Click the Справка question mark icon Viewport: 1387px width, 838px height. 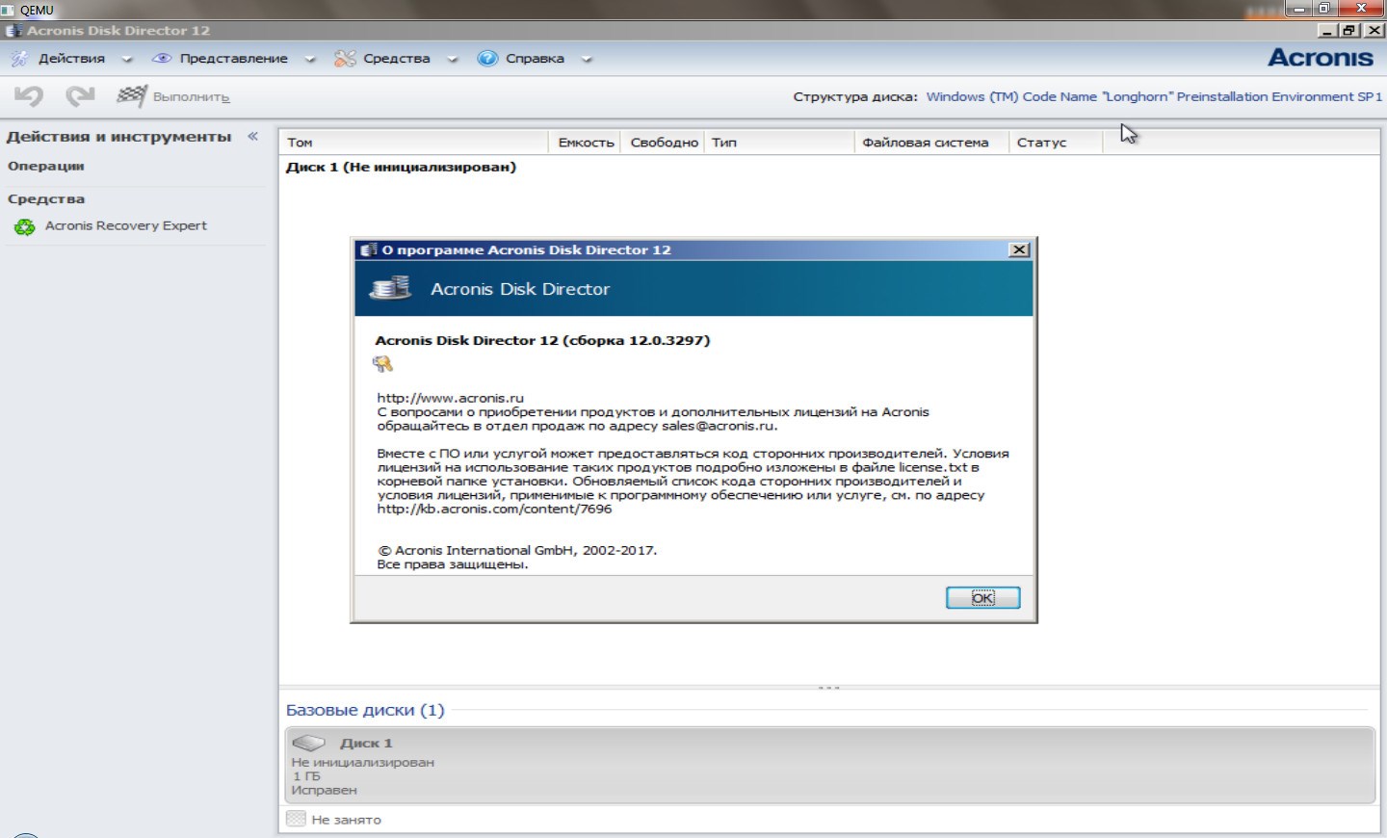point(487,59)
